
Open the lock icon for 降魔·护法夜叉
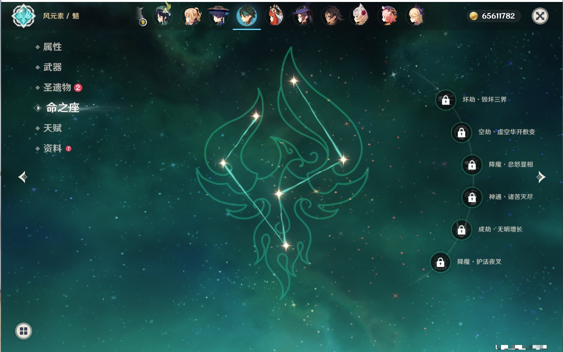pyautogui.click(x=440, y=262)
